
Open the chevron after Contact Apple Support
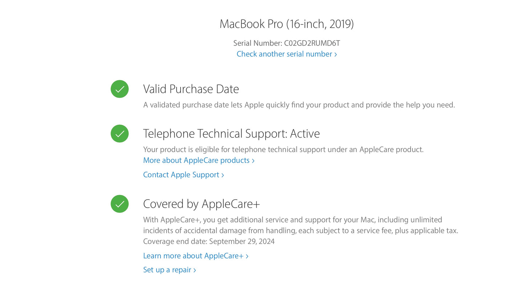tap(223, 175)
